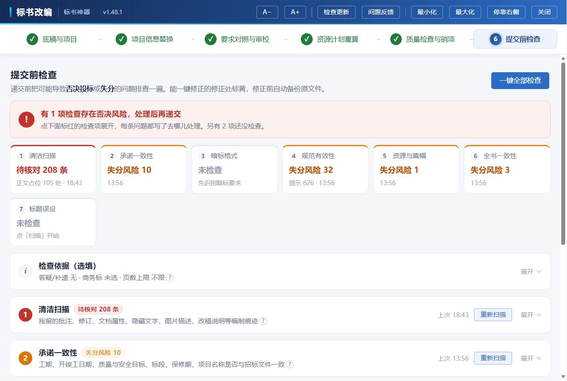
Task: Open the 规范有效性 summary card
Action: (325, 169)
